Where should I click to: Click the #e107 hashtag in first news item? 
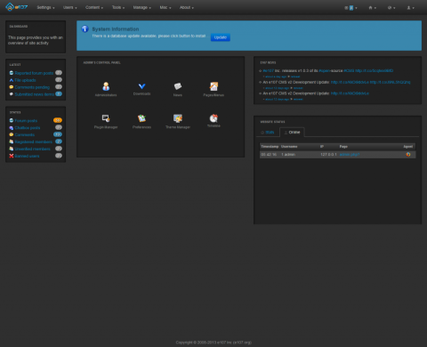coord(269,70)
